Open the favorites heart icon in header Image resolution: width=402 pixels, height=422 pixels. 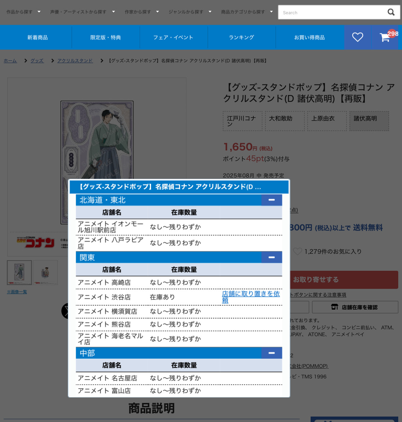357,37
